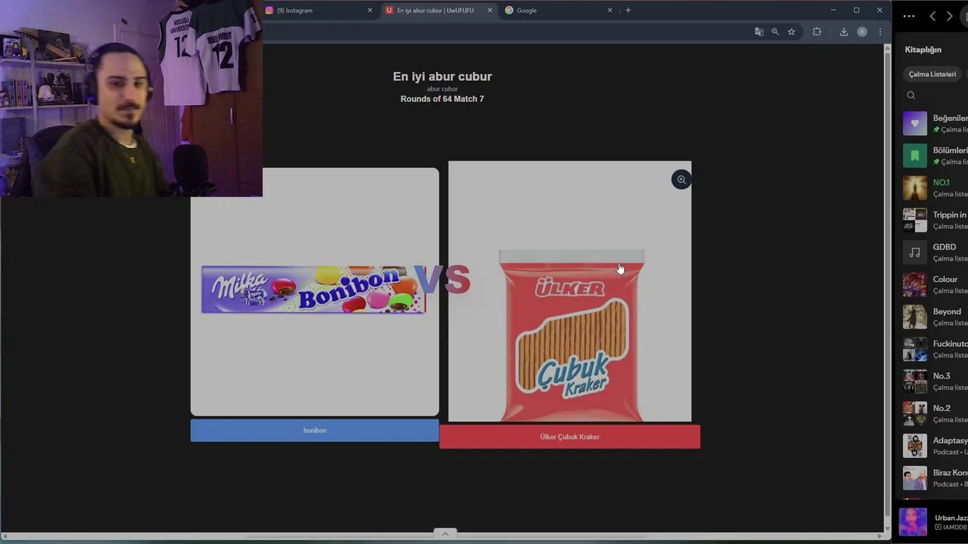Choose the blue bonibon button

315,431
